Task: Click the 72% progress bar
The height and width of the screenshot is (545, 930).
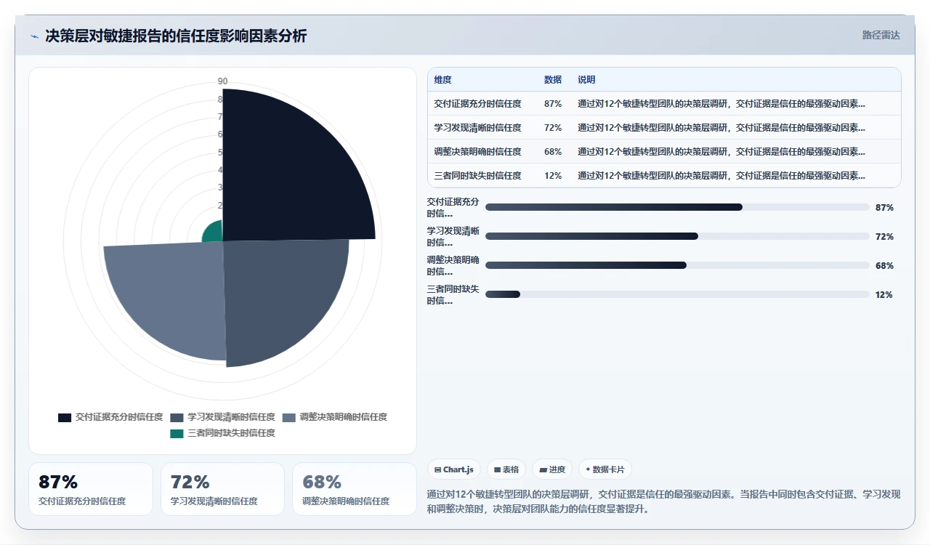Action: [677, 236]
